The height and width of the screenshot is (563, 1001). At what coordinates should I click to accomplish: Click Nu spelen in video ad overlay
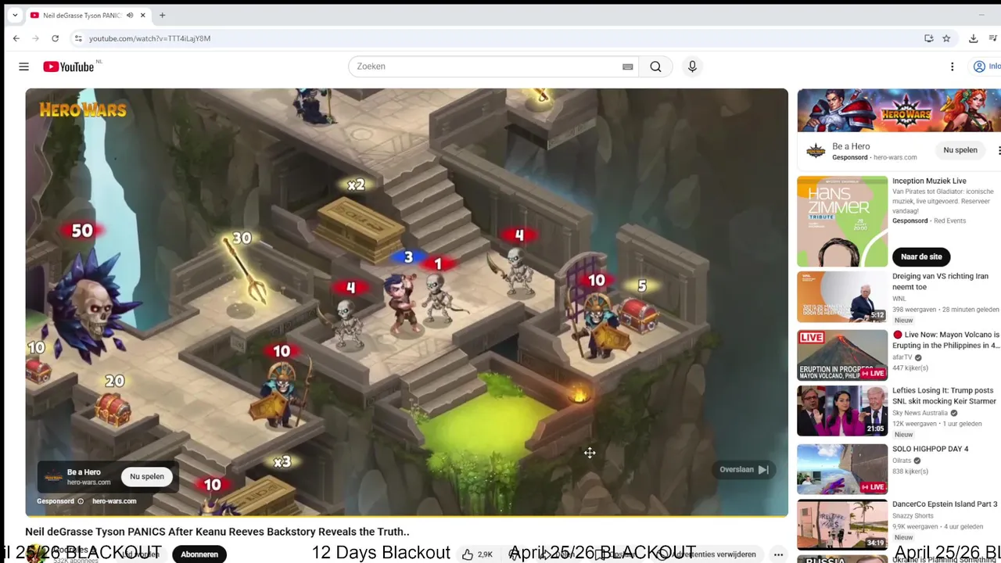tap(147, 476)
